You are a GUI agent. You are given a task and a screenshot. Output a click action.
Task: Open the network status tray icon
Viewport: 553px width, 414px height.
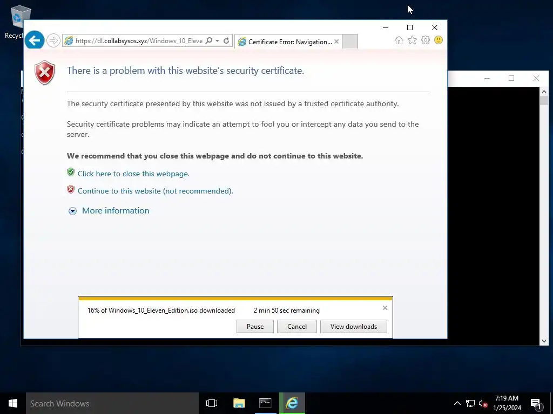[470, 403]
